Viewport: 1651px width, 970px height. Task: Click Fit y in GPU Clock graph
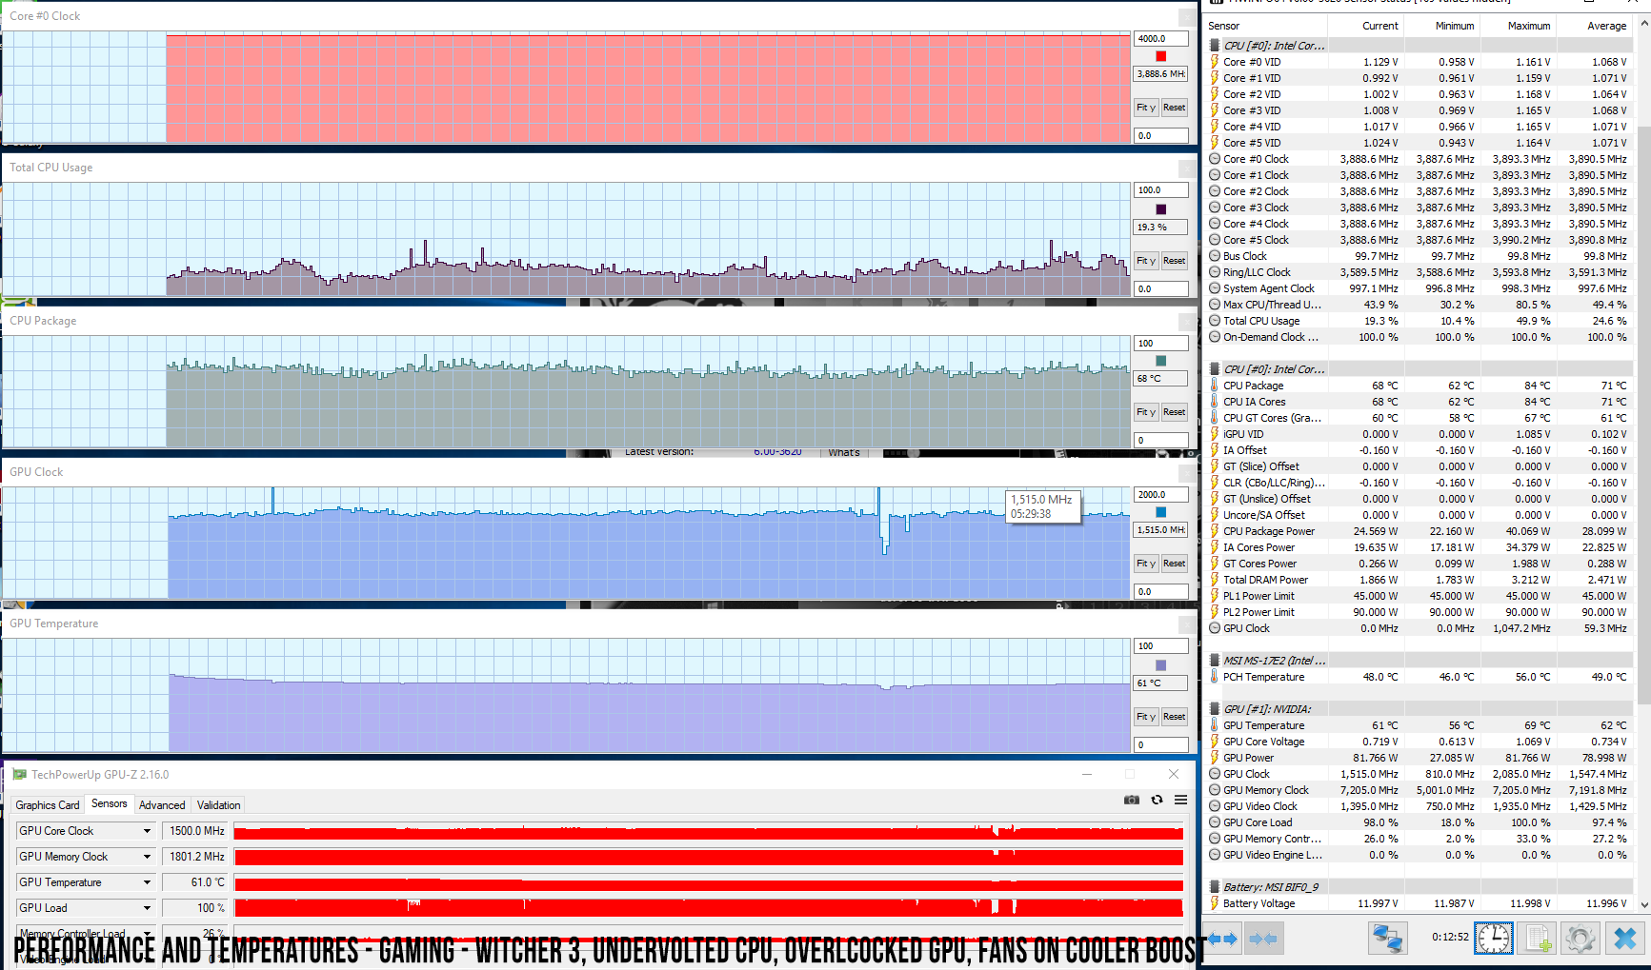click(1146, 564)
